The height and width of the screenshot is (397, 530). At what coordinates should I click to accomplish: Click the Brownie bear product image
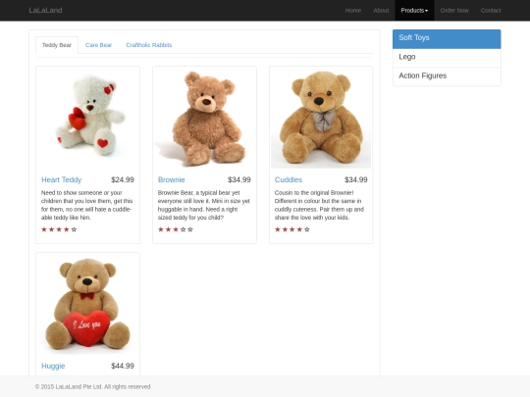(x=204, y=118)
